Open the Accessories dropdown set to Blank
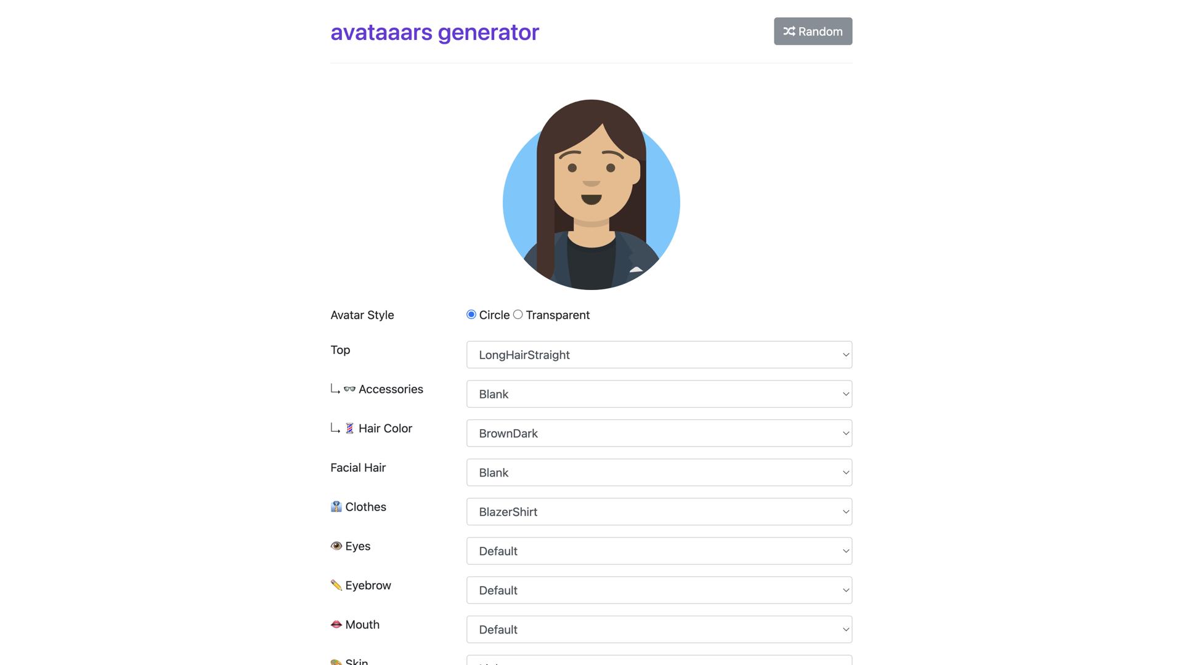The width and height of the screenshot is (1183, 665). (659, 393)
